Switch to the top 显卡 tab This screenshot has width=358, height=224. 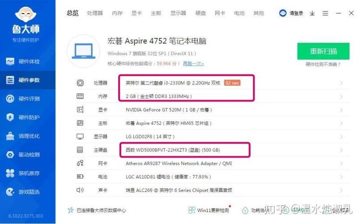click(x=136, y=13)
